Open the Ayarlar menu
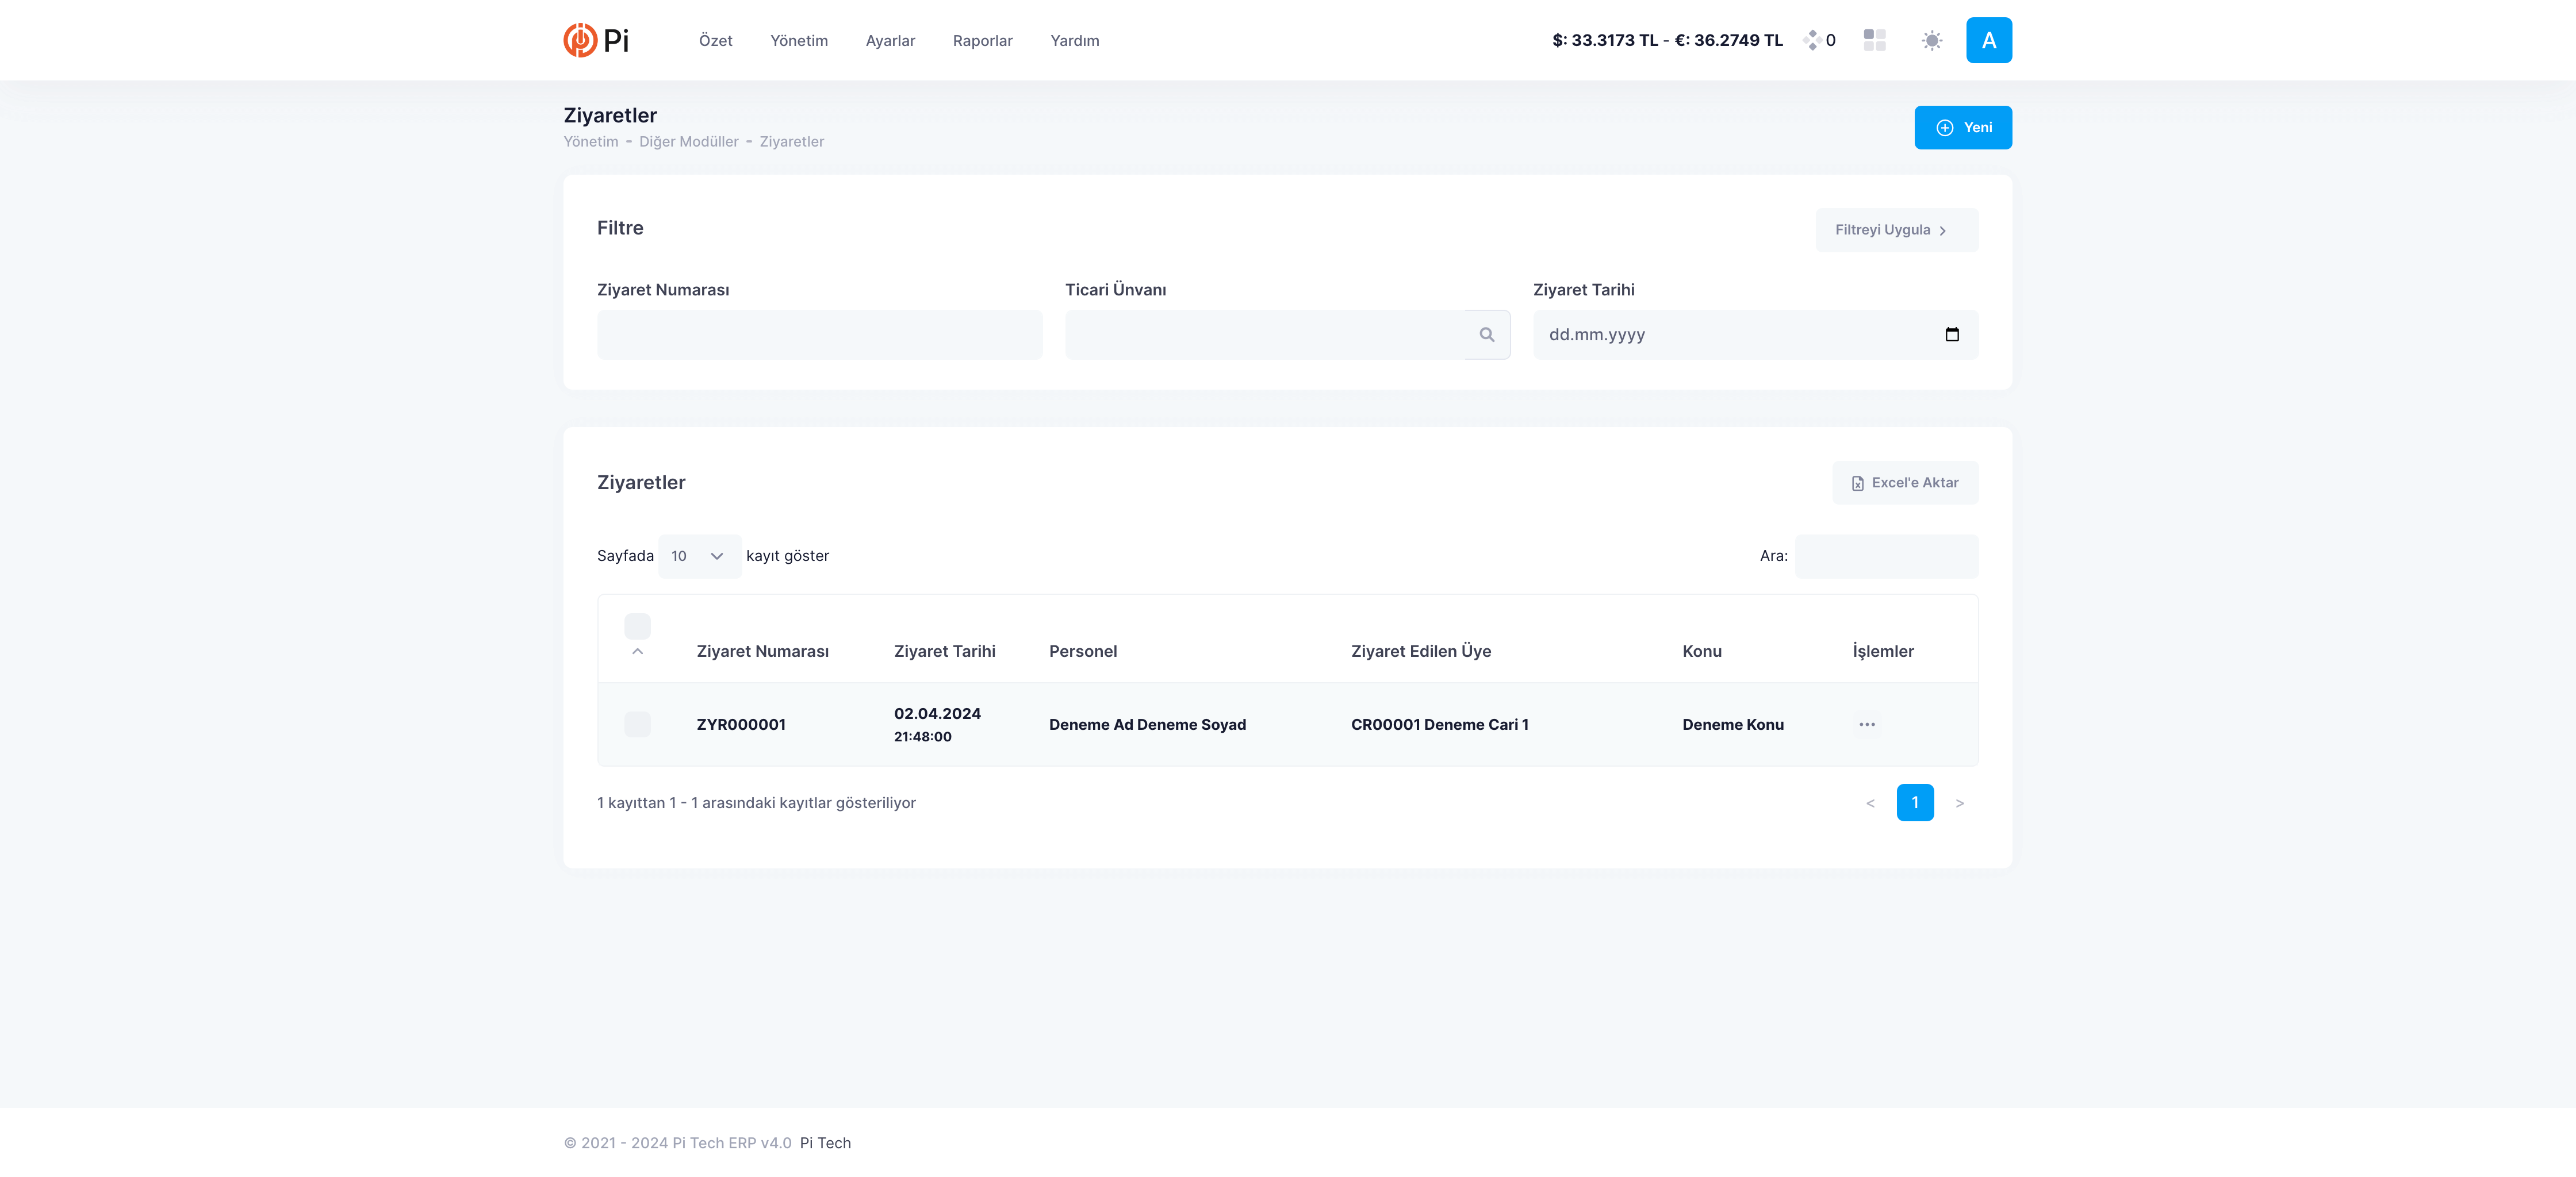 890,41
